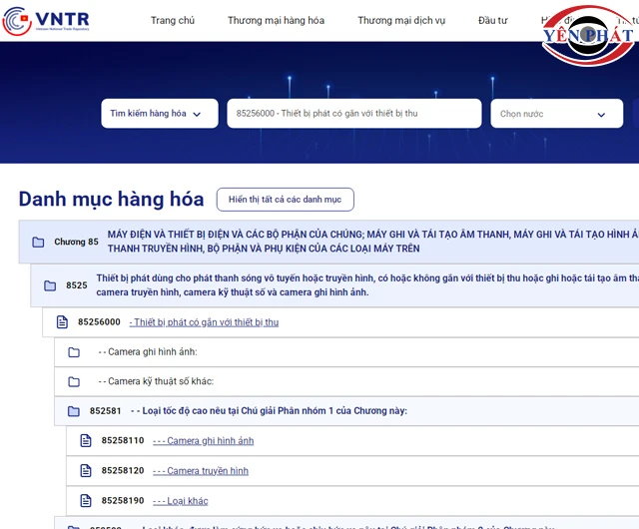
Task: Click the Yên Phát logo overlay
Action: tap(588, 36)
